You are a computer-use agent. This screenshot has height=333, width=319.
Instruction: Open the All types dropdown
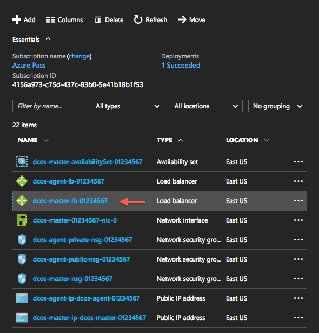coord(128,106)
